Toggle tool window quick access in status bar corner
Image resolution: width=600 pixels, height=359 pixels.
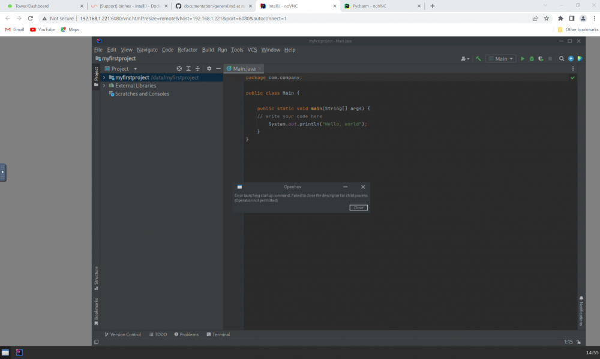click(x=97, y=342)
